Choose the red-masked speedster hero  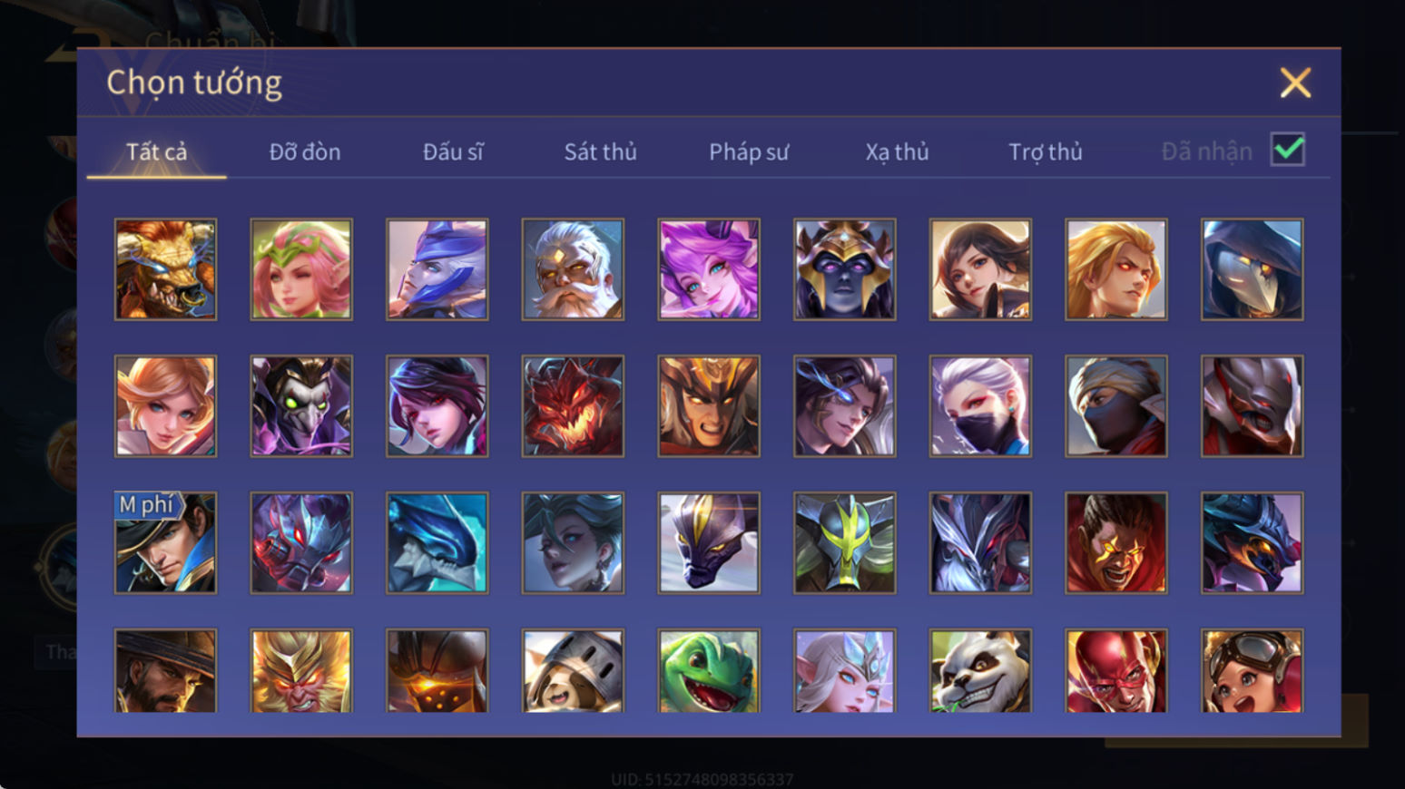click(1116, 671)
